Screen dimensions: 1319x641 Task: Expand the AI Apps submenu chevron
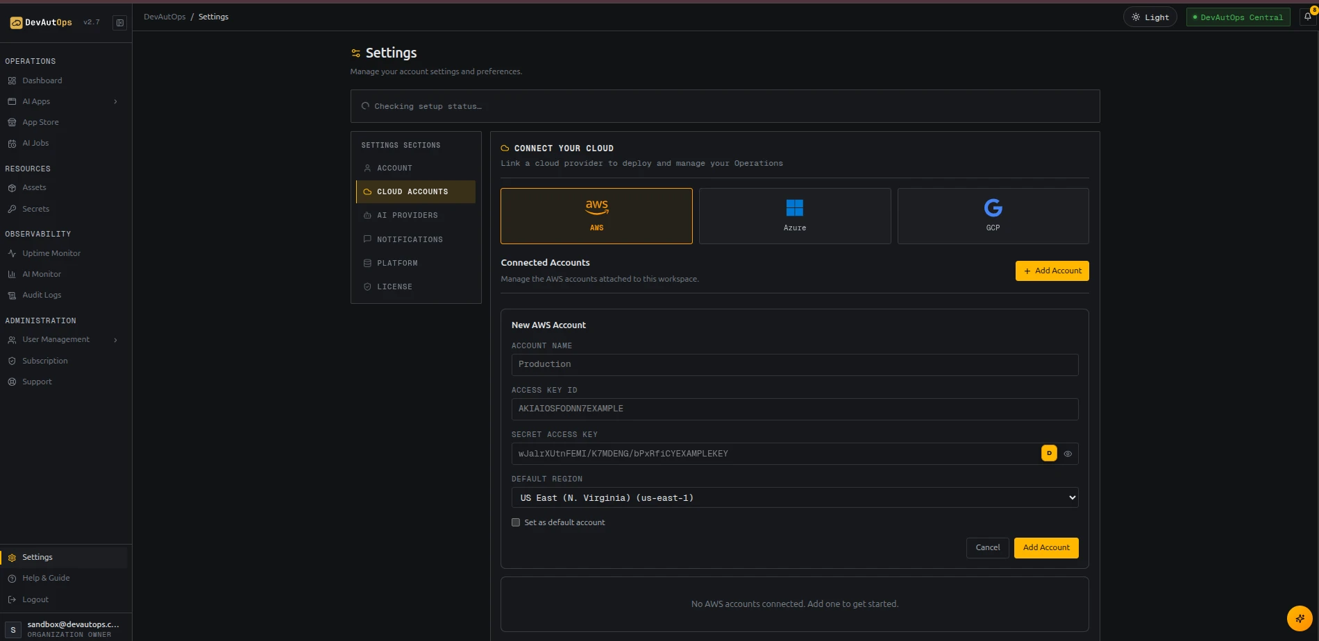pyautogui.click(x=115, y=101)
